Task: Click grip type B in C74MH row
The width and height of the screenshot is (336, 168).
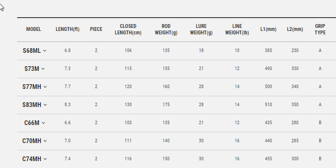Action: [320, 159]
